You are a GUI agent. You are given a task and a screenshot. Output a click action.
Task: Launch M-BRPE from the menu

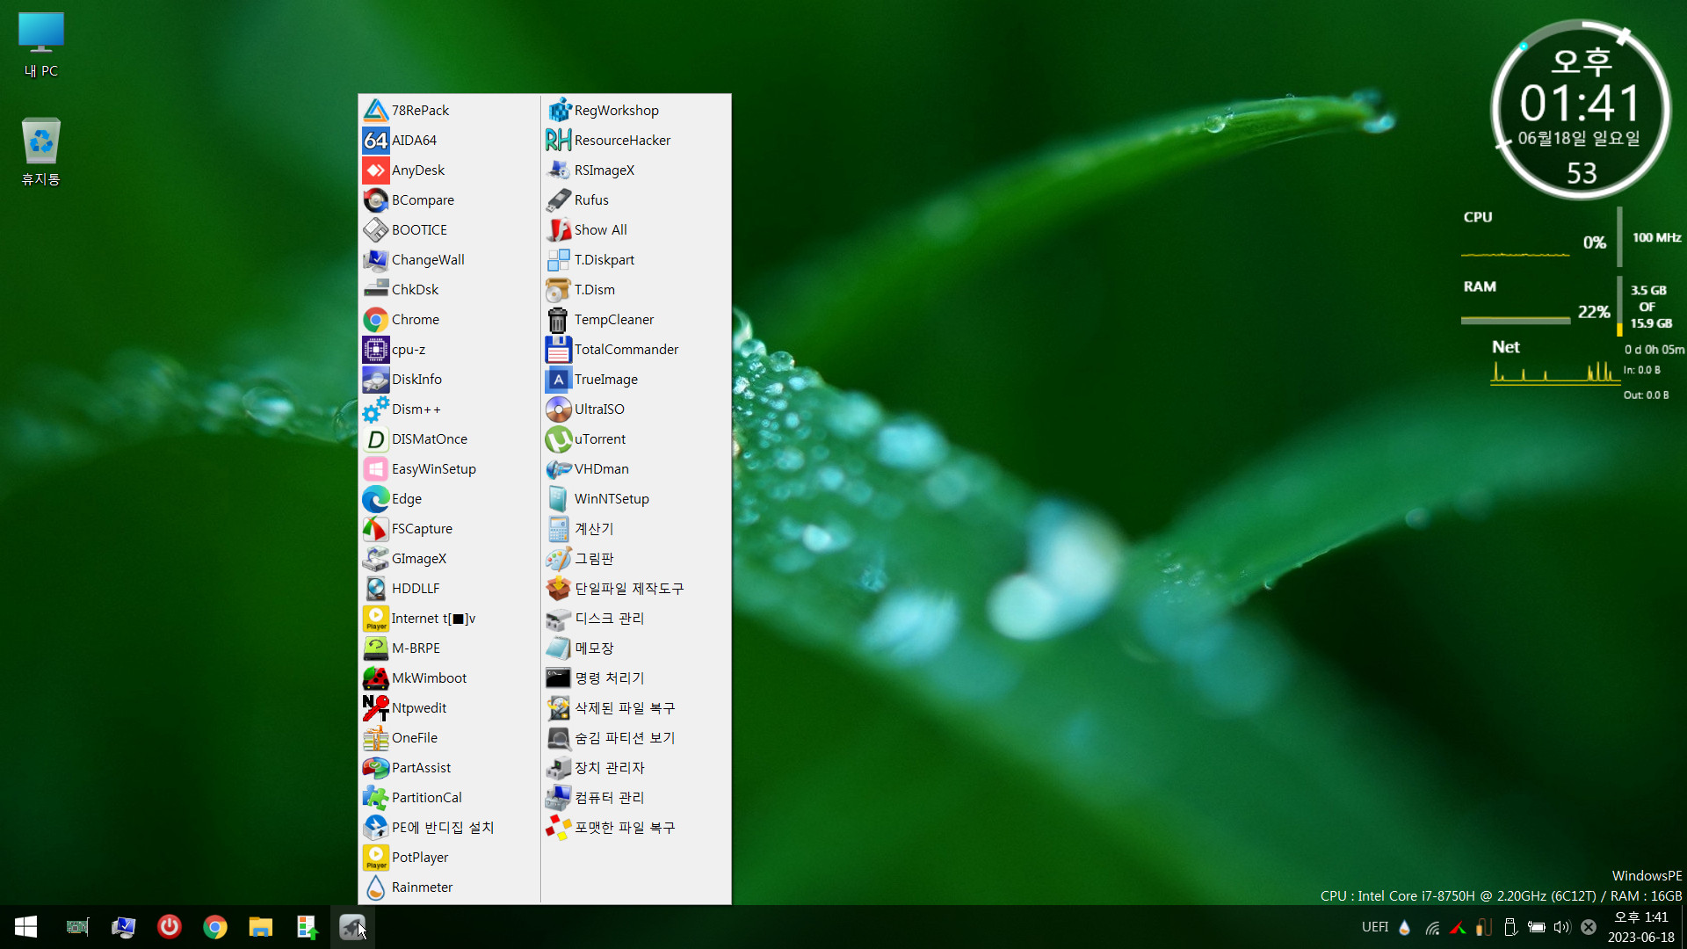coord(449,648)
